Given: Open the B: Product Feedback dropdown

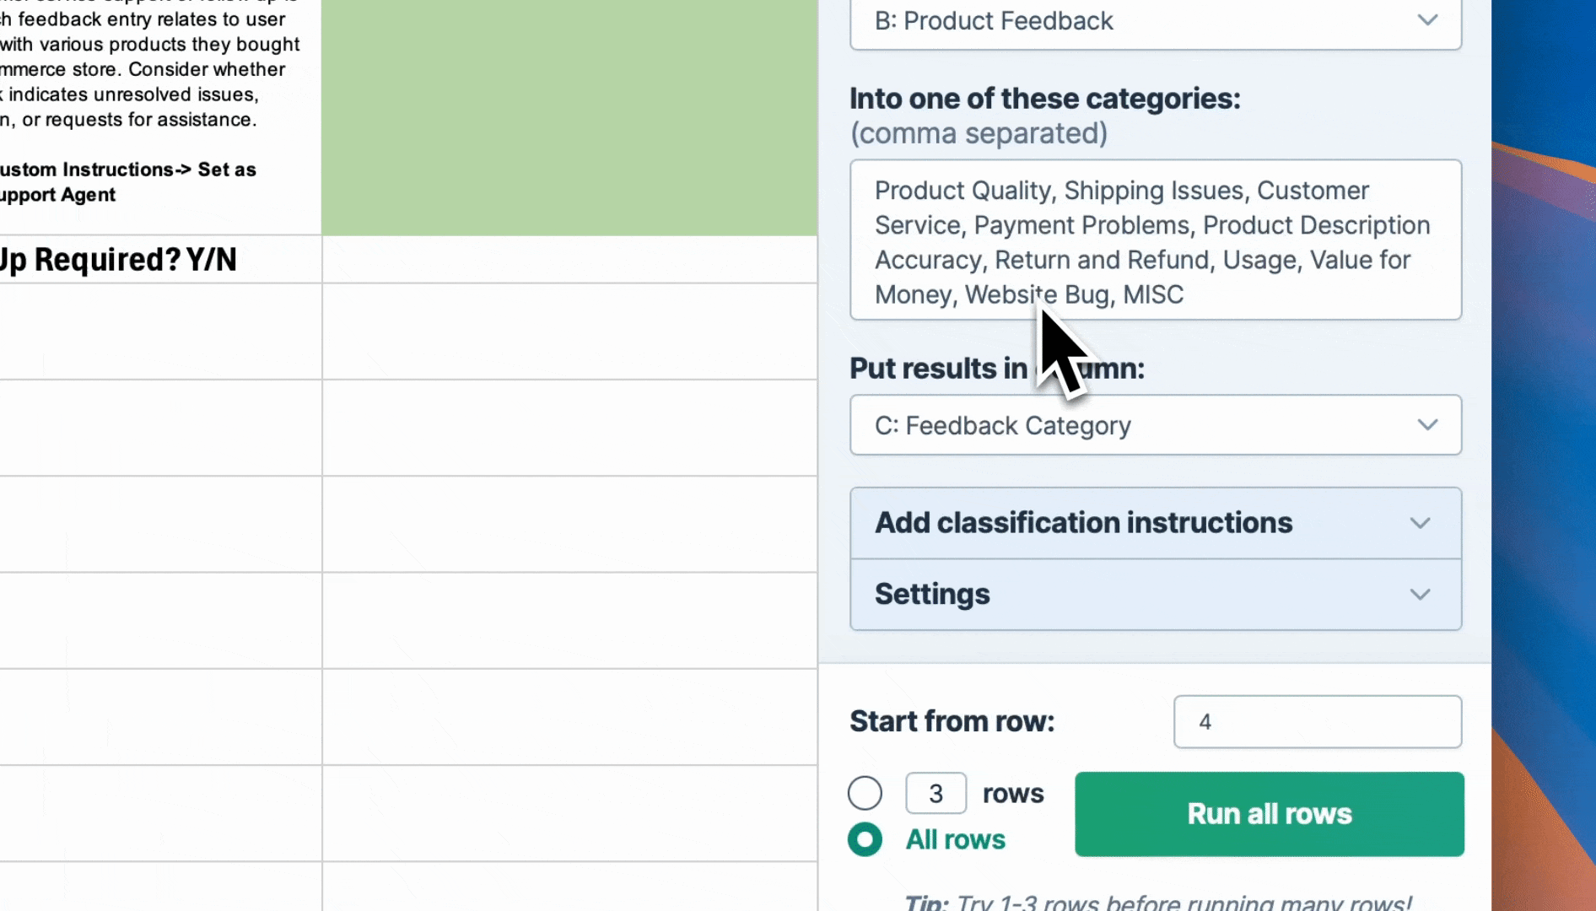Looking at the screenshot, I should coord(1155,22).
